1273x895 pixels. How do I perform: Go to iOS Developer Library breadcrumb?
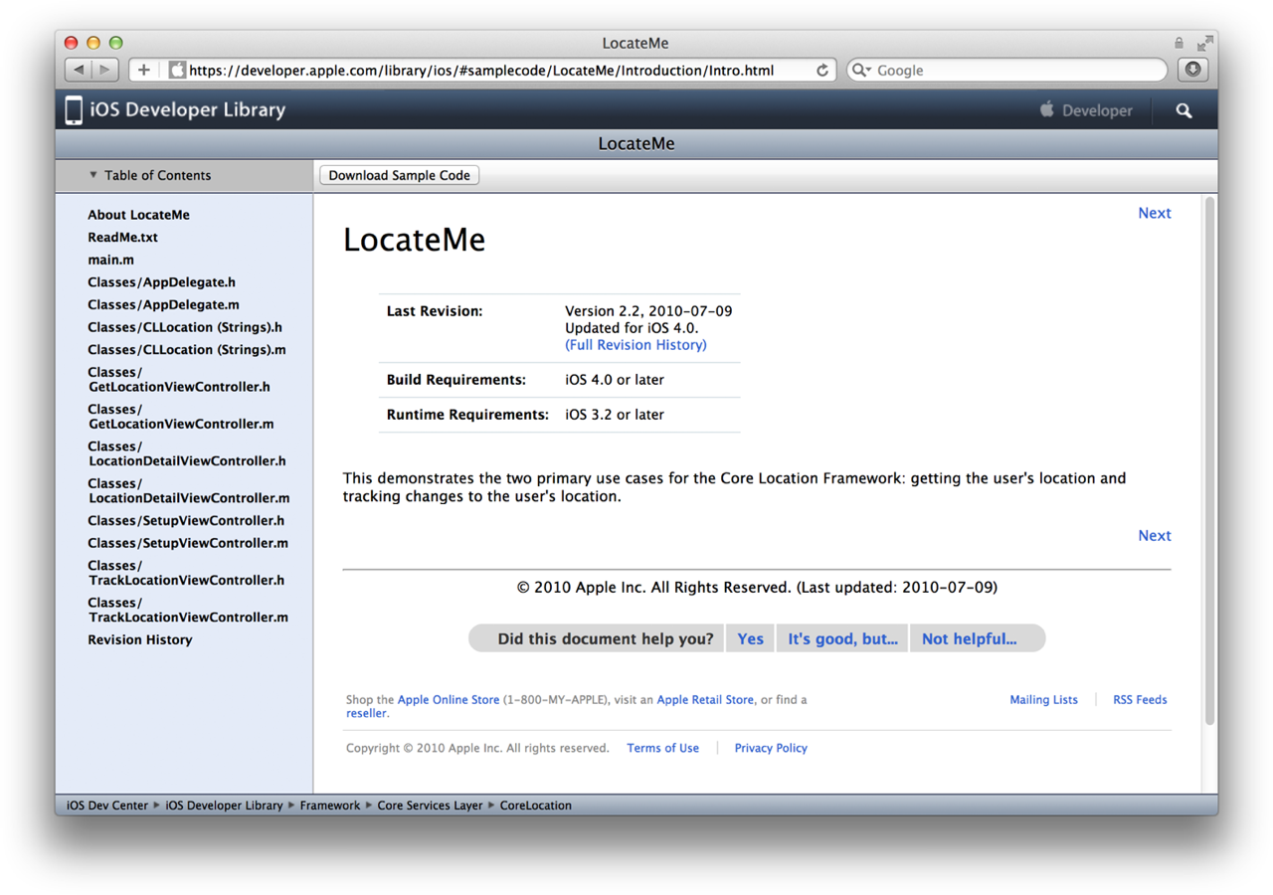coord(224,805)
